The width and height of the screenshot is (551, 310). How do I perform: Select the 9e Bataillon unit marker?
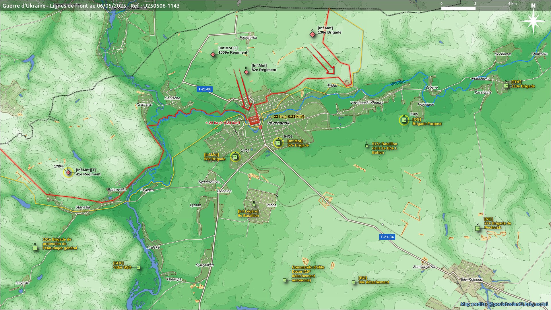(254, 205)
